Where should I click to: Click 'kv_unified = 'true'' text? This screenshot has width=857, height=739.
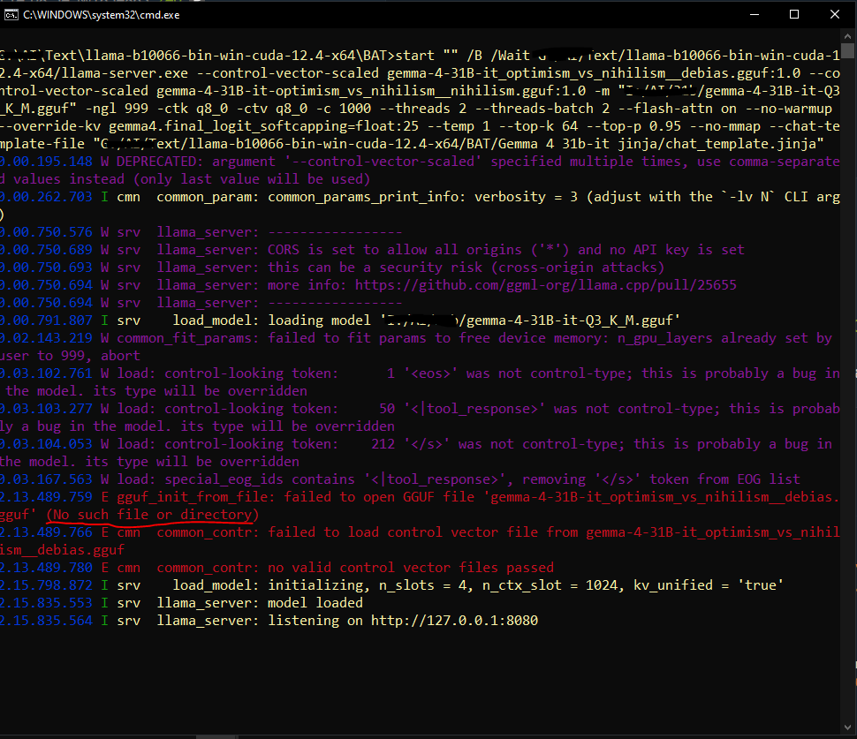tap(709, 585)
